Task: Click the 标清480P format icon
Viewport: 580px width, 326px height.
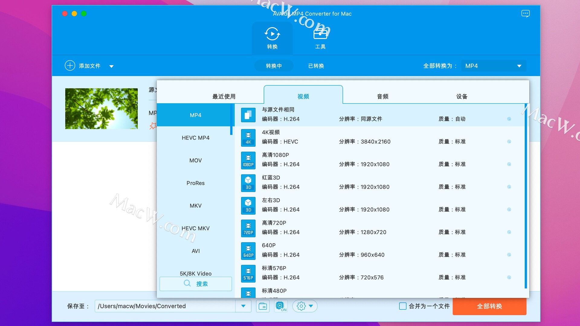Action: click(248, 293)
